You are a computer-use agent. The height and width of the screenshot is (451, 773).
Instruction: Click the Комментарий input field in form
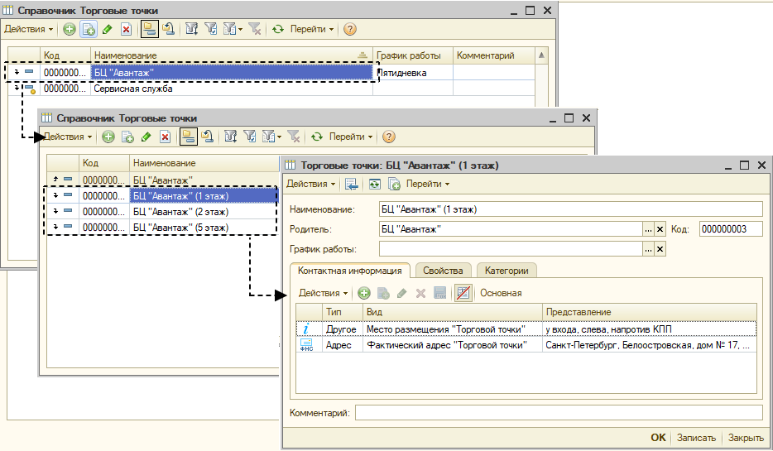[x=559, y=413]
